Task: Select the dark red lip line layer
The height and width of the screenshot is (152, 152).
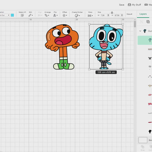Action: [x=150, y=122]
